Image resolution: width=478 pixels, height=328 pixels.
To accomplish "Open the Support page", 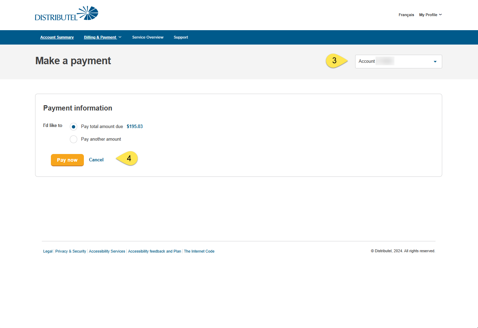I will point(181,37).
